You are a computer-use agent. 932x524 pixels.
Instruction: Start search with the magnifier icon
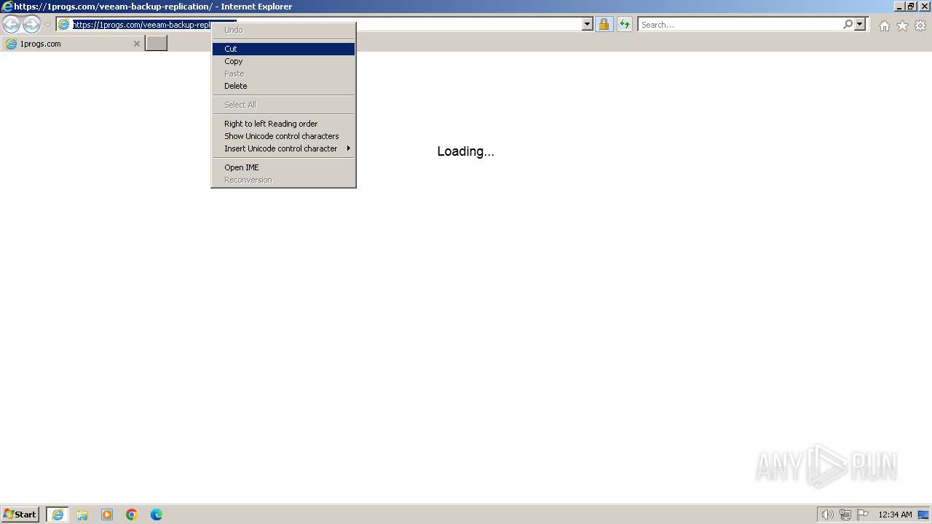coord(848,25)
